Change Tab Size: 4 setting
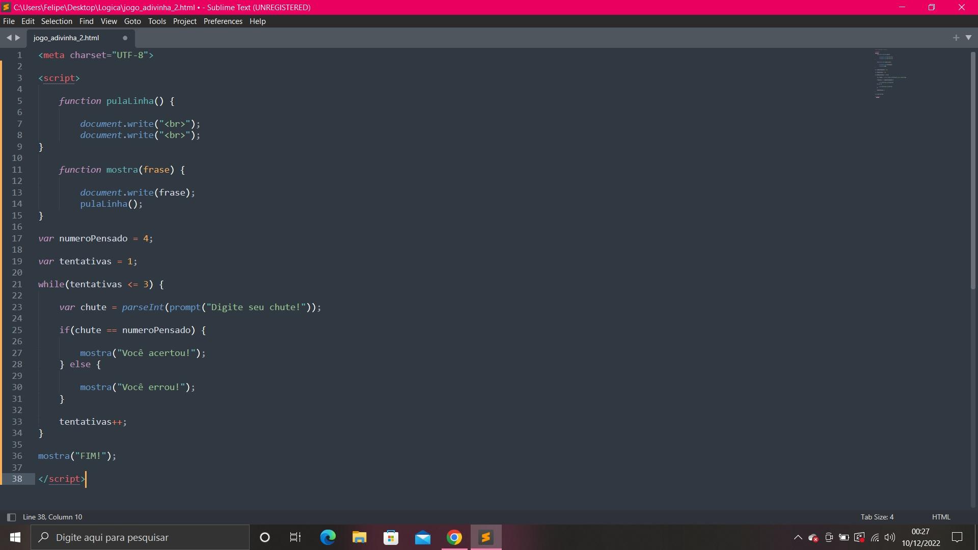This screenshot has height=550, width=978. (x=877, y=517)
